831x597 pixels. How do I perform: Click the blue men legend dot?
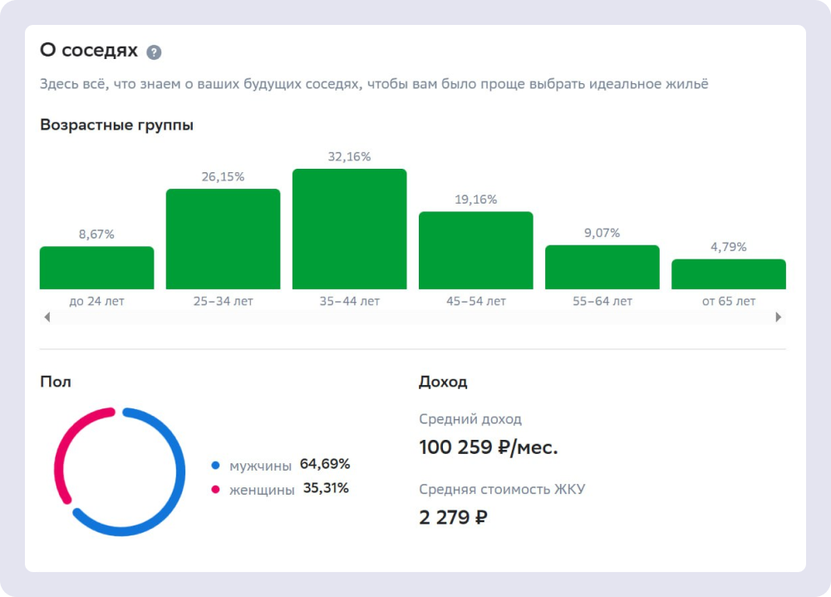tap(215, 466)
